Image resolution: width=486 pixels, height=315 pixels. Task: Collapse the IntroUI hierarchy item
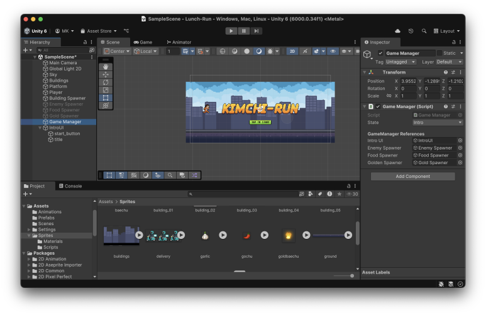point(40,128)
